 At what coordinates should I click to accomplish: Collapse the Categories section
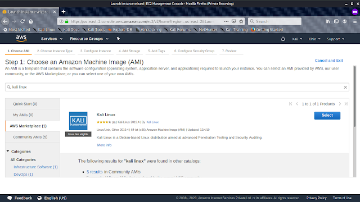point(8,151)
